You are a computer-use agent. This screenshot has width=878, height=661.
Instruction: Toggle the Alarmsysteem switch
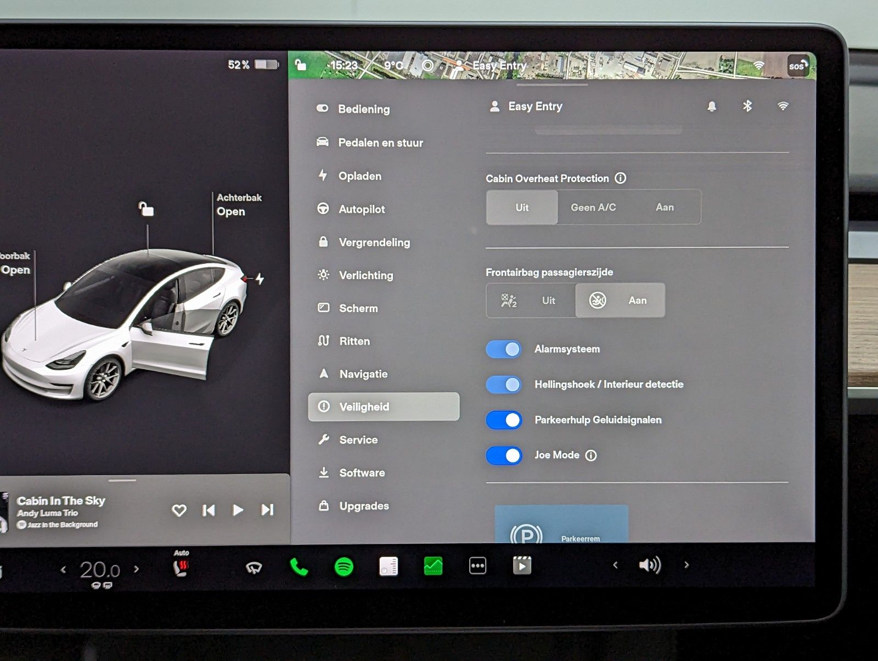[x=504, y=349]
